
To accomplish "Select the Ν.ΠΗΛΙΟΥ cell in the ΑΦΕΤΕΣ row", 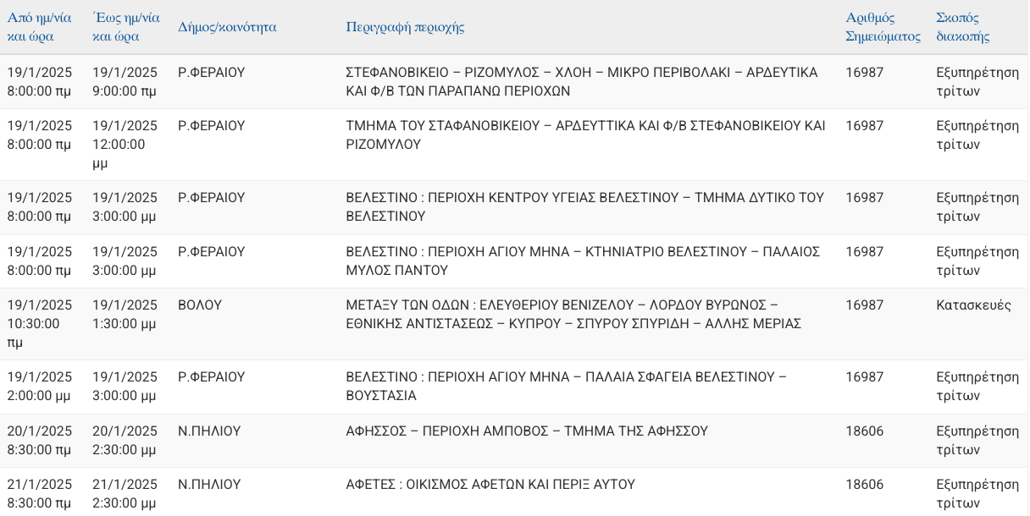I will click(209, 485).
